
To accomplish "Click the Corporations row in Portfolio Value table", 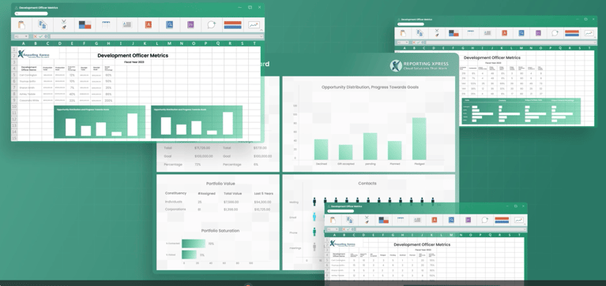I will click(218, 210).
